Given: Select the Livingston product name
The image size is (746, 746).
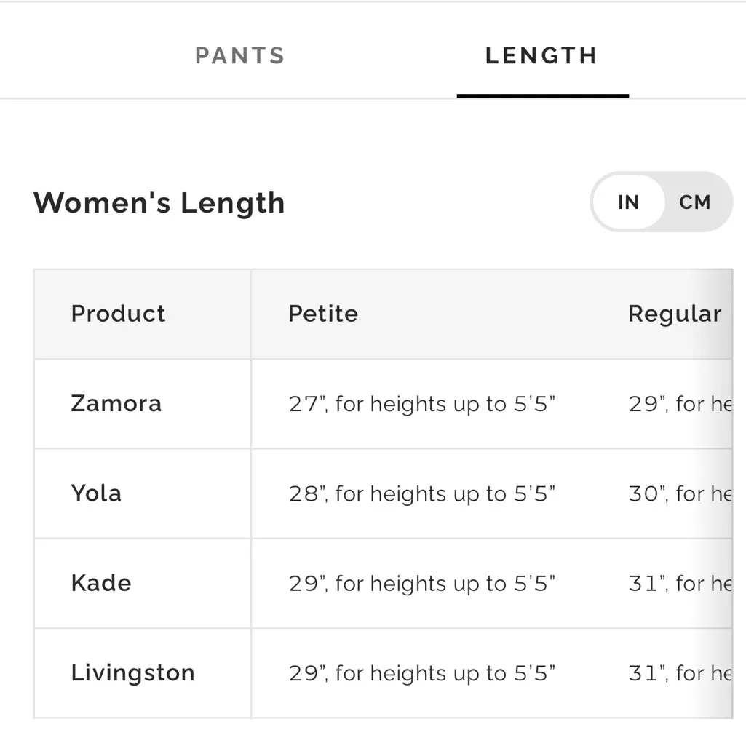Looking at the screenshot, I should point(132,673).
